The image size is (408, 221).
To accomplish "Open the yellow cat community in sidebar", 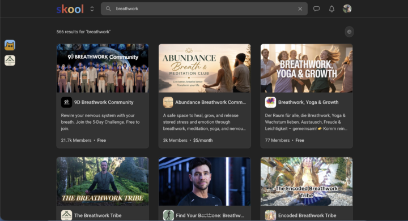I will (x=10, y=45).
